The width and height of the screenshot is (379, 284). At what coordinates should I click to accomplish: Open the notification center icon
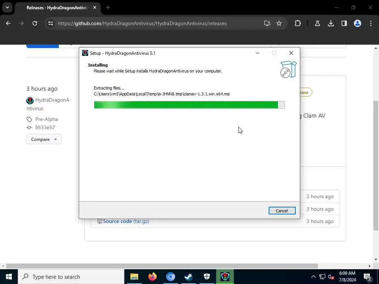(368, 277)
